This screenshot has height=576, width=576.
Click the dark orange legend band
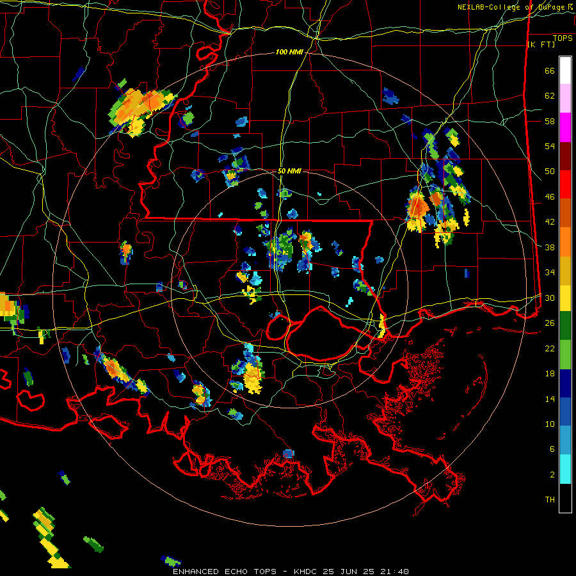(x=565, y=213)
